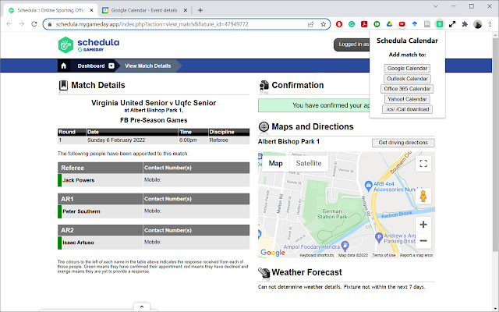
Task: Switch to the Google Calendar Event details tab
Action: click(143, 10)
